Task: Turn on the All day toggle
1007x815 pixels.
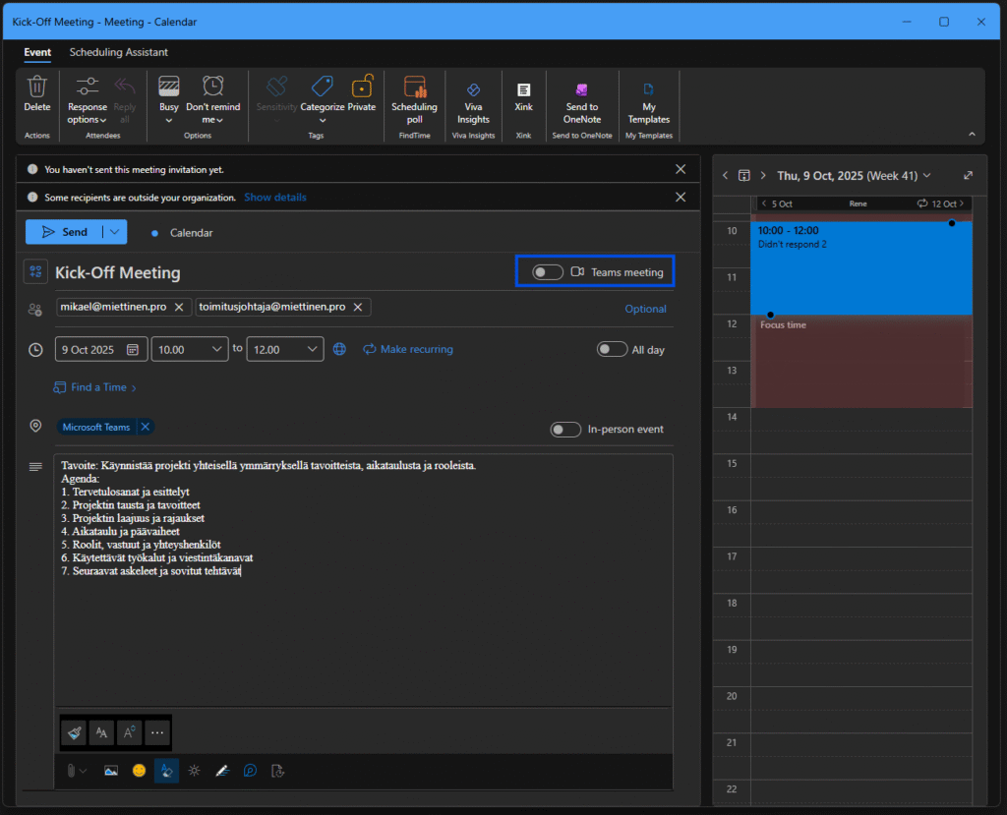Action: [x=612, y=349]
